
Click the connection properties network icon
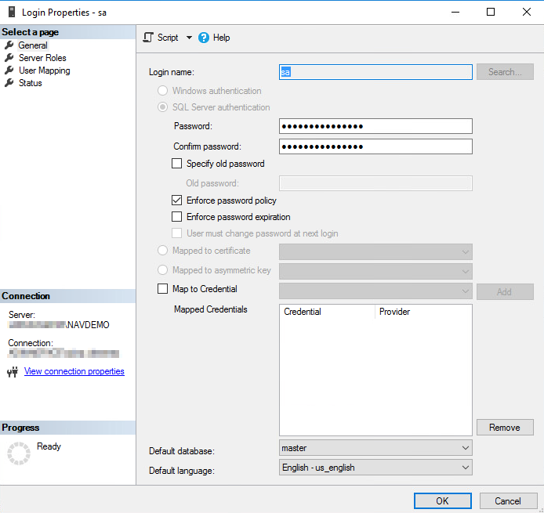pyautogui.click(x=12, y=372)
